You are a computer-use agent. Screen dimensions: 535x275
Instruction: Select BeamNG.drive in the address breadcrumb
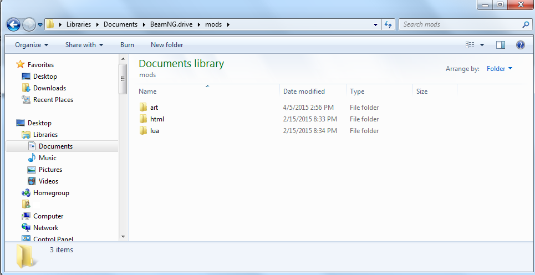171,24
